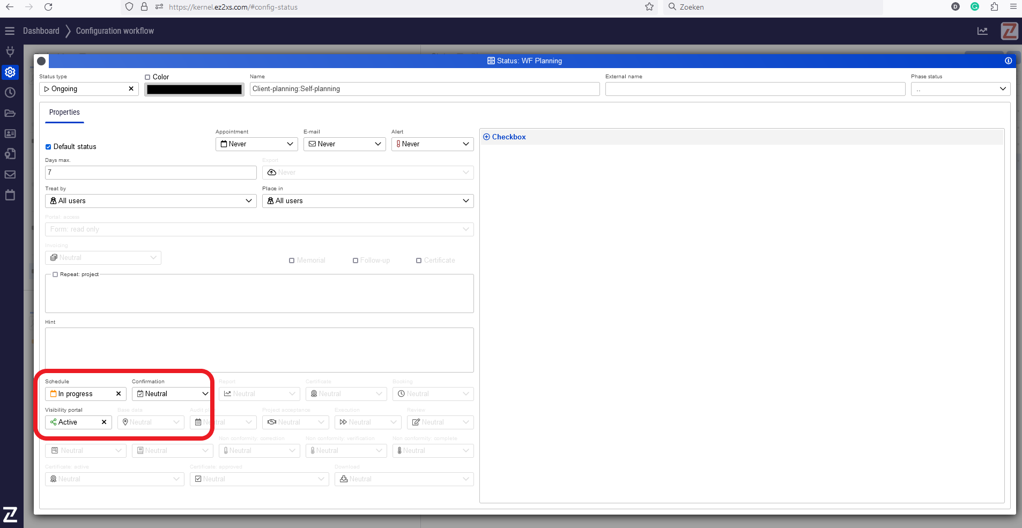This screenshot has width=1022, height=528.
Task: Open the calendar sidebar icon
Action: tap(10, 195)
